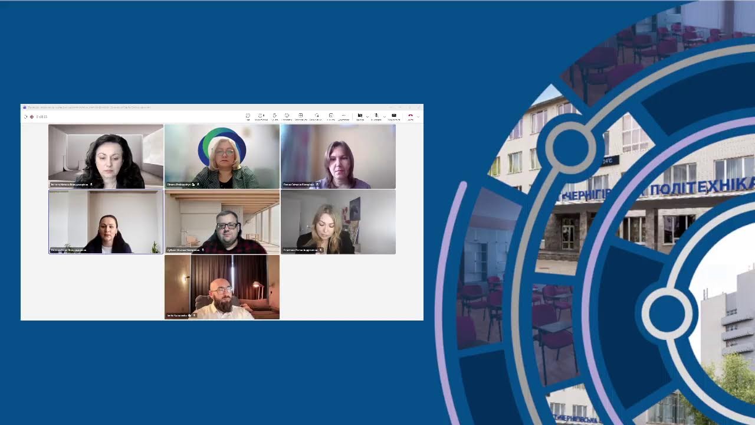Click the red recording indicator icon
755x425 pixels.
click(x=31, y=117)
